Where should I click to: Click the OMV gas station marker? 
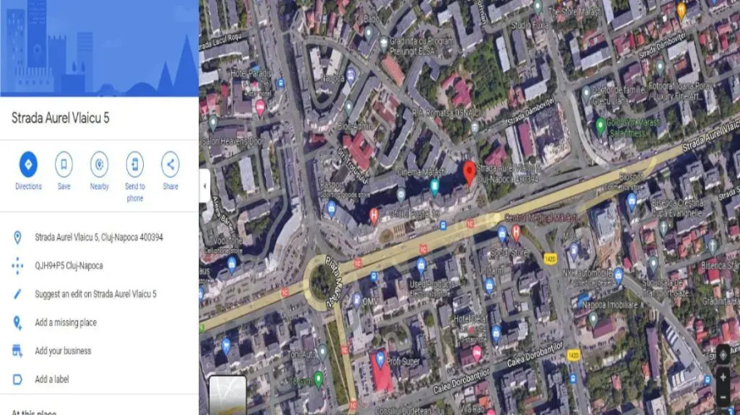[x=357, y=300]
